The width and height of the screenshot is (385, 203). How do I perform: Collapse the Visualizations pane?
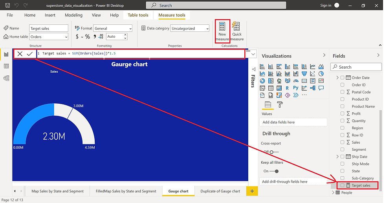pyautogui.click(x=324, y=55)
